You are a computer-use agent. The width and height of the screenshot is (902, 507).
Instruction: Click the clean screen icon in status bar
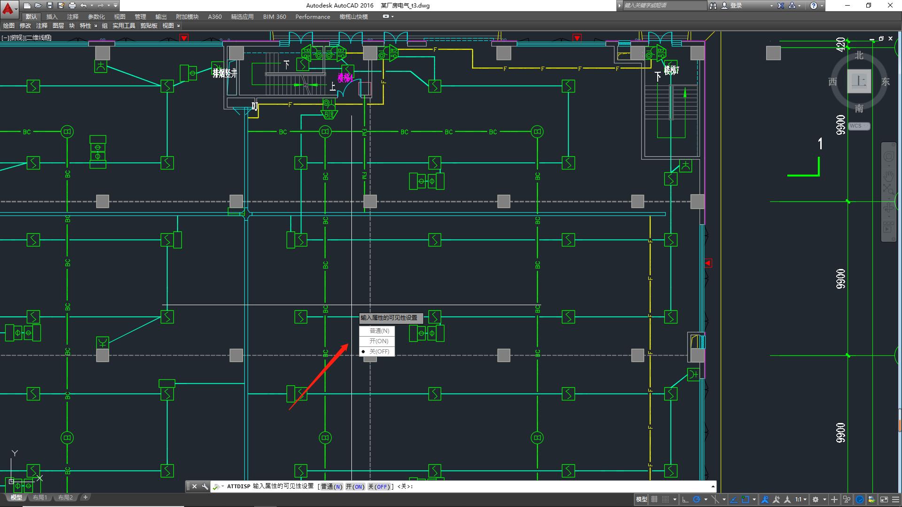pos(884,499)
